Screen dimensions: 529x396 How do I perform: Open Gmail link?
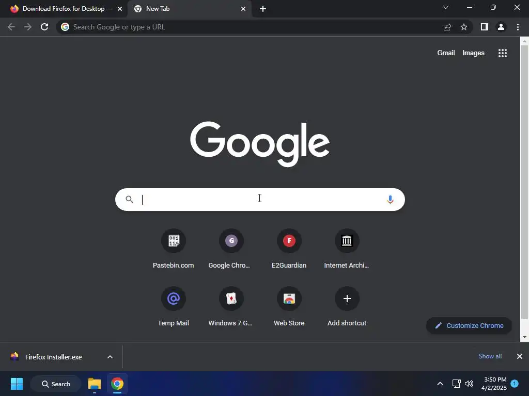tap(446, 53)
